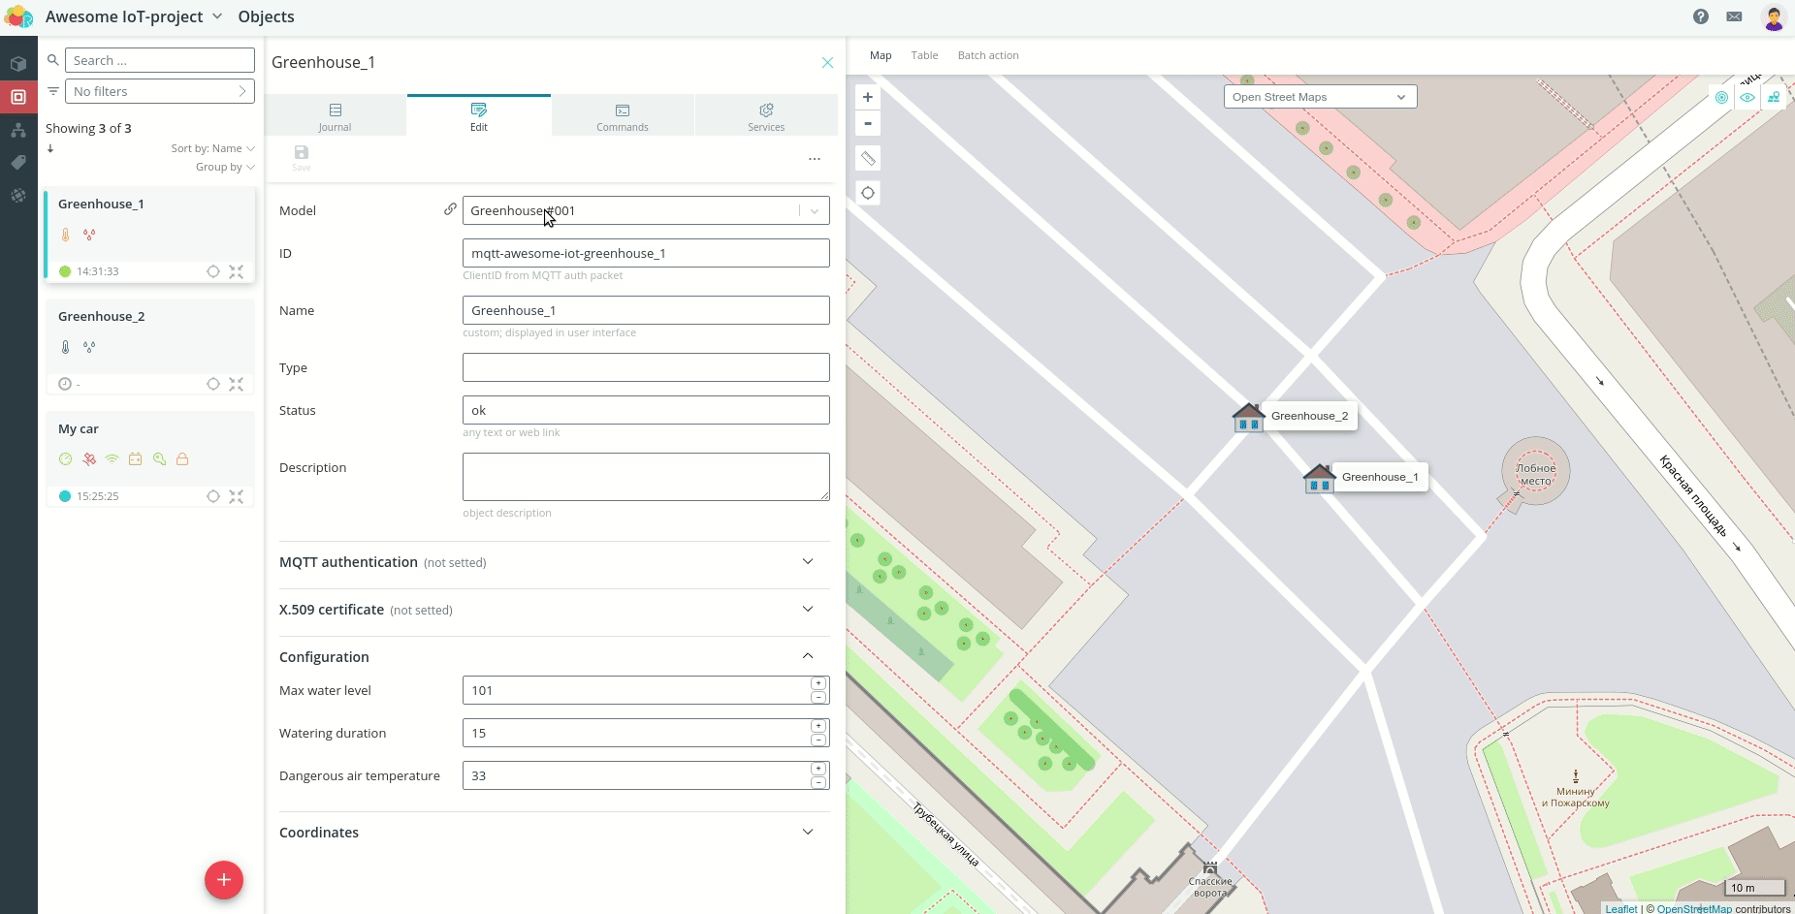Switch to the Services tab
1795x914 pixels.
coord(766,115)
